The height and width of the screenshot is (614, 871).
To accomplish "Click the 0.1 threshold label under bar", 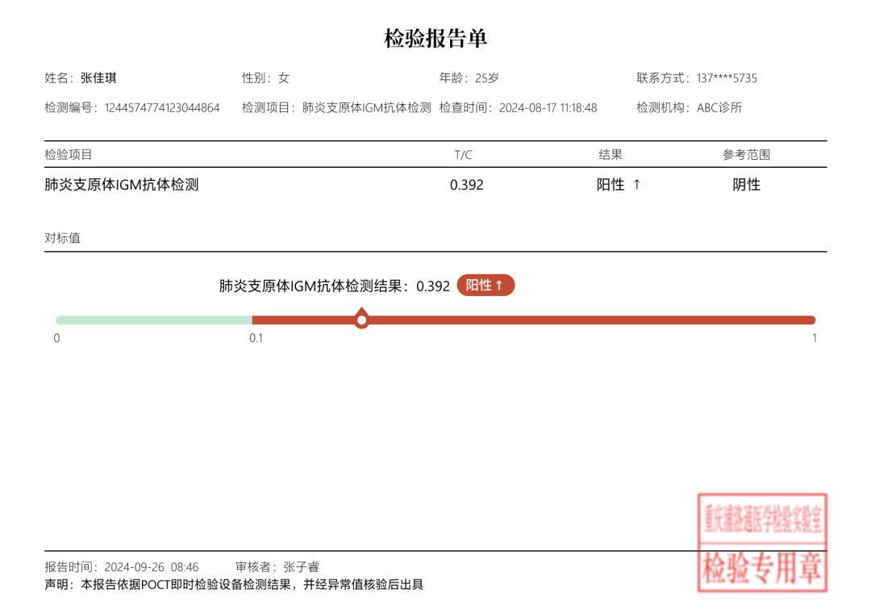I will click(256, 338).
